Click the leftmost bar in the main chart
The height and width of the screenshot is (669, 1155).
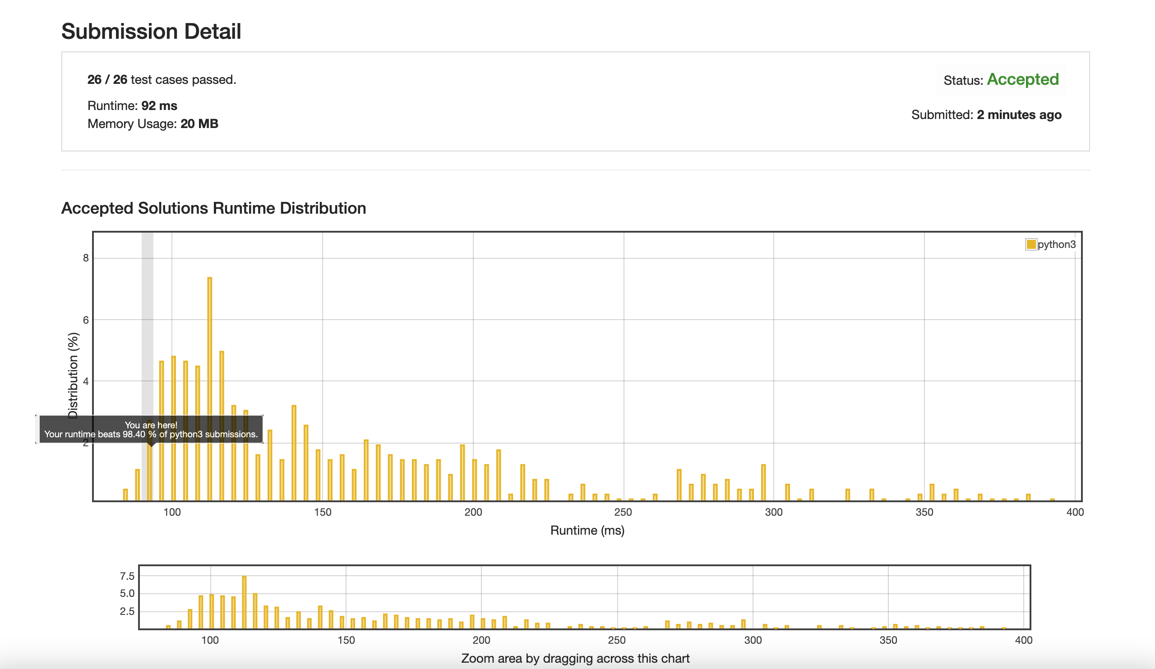[125, 495]
